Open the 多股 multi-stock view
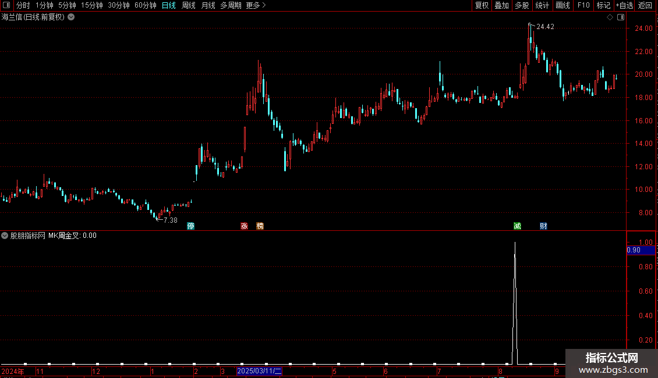The width and height of the screenshot is (658, 378). point(522,5)
